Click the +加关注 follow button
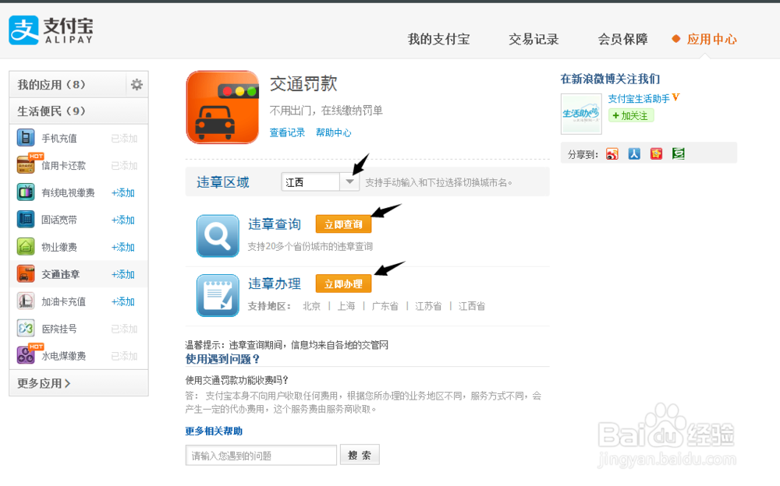 click(x=631, y=116)
